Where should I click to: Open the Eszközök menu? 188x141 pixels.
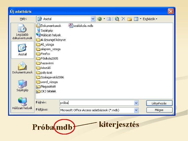click(150, 19)
